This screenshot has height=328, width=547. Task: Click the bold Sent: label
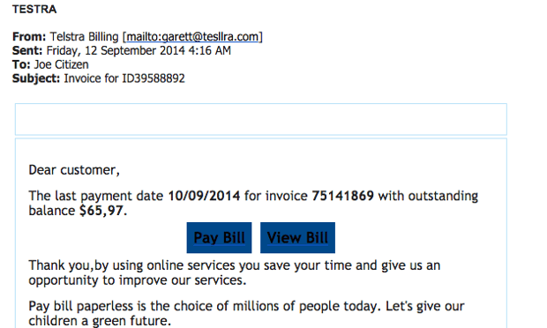click(27, 50)
